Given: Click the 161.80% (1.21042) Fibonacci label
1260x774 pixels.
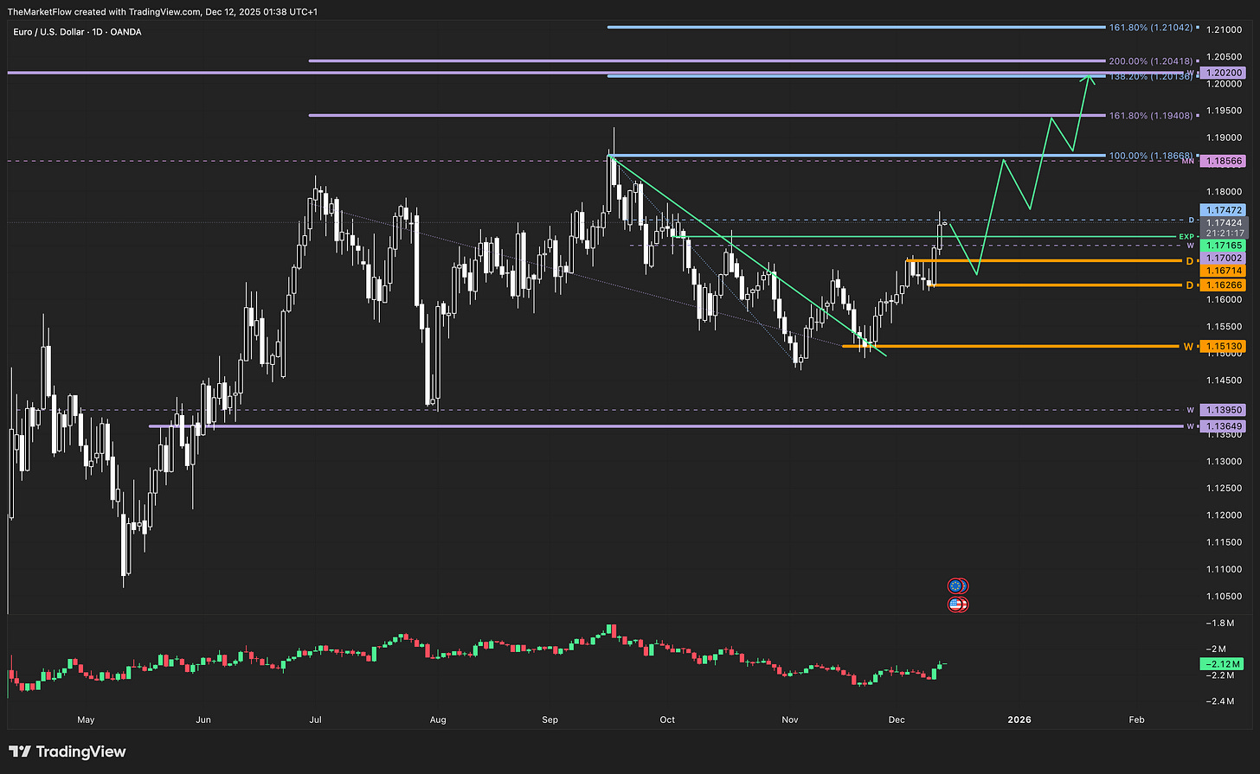Looking at the screenshot, I should point(1151,28).
